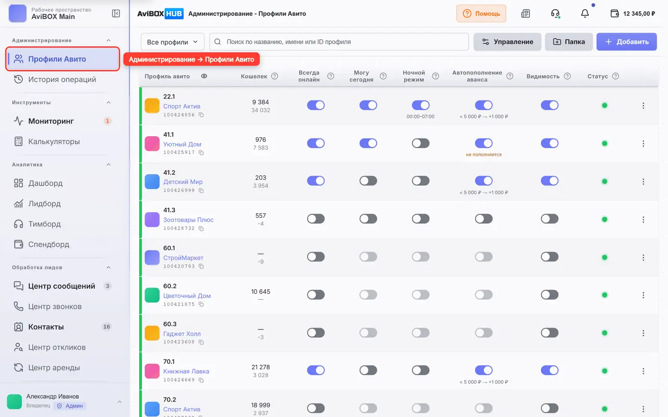Open the support headset icon
The image size is (668, 417).
tap(555, 13)
